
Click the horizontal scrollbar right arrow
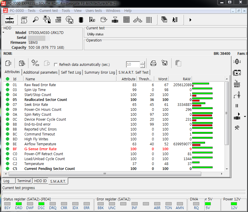pos(222,174)
